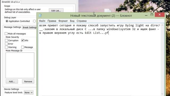Enable Mute all messages checkbox

tap(6, 34)
